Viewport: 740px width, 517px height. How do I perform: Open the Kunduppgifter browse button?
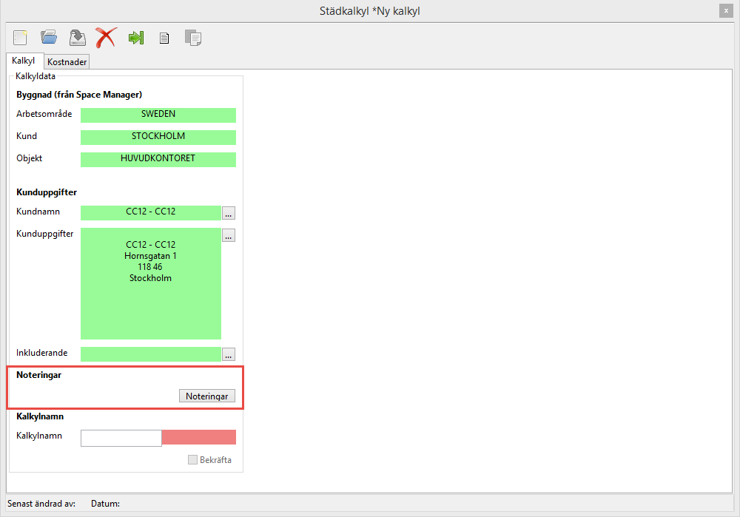229,236
